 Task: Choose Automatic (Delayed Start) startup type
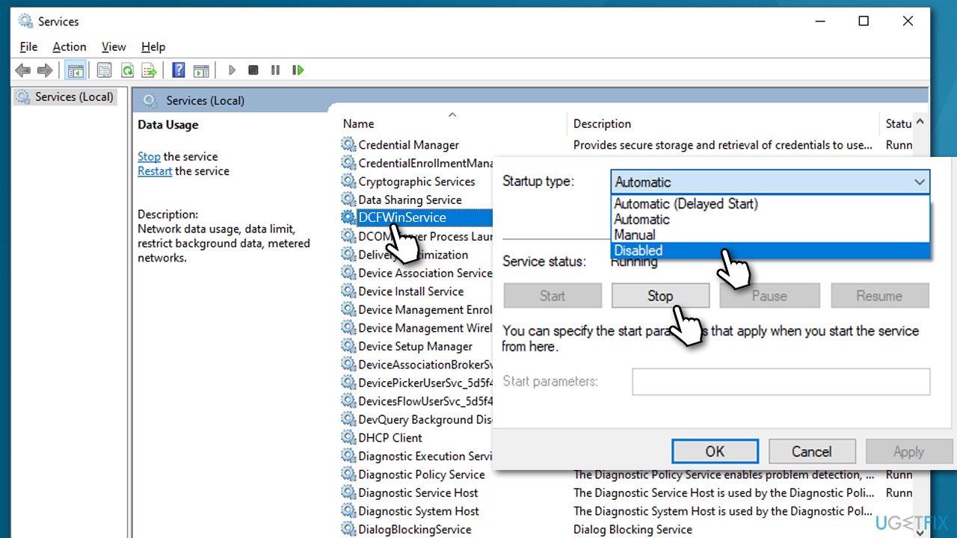[686, 203]
